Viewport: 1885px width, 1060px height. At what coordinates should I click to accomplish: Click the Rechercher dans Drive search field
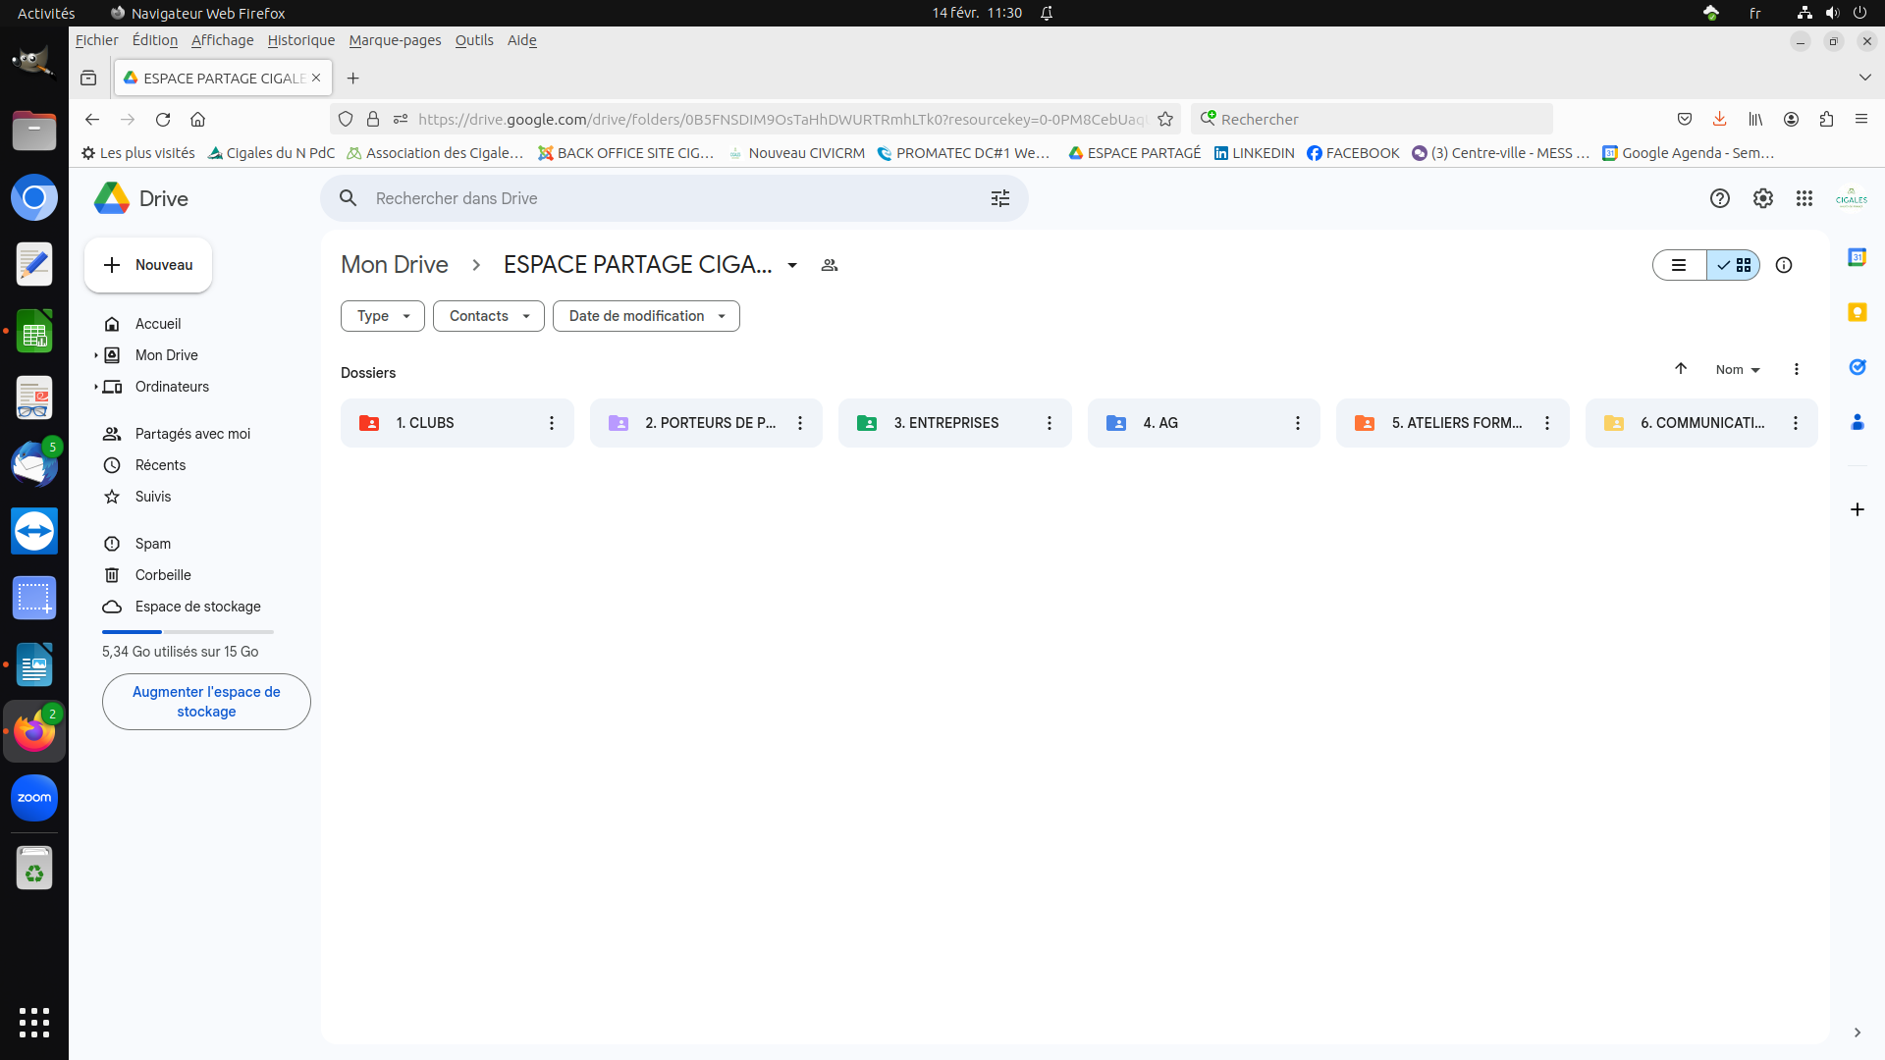click(668, 198)
